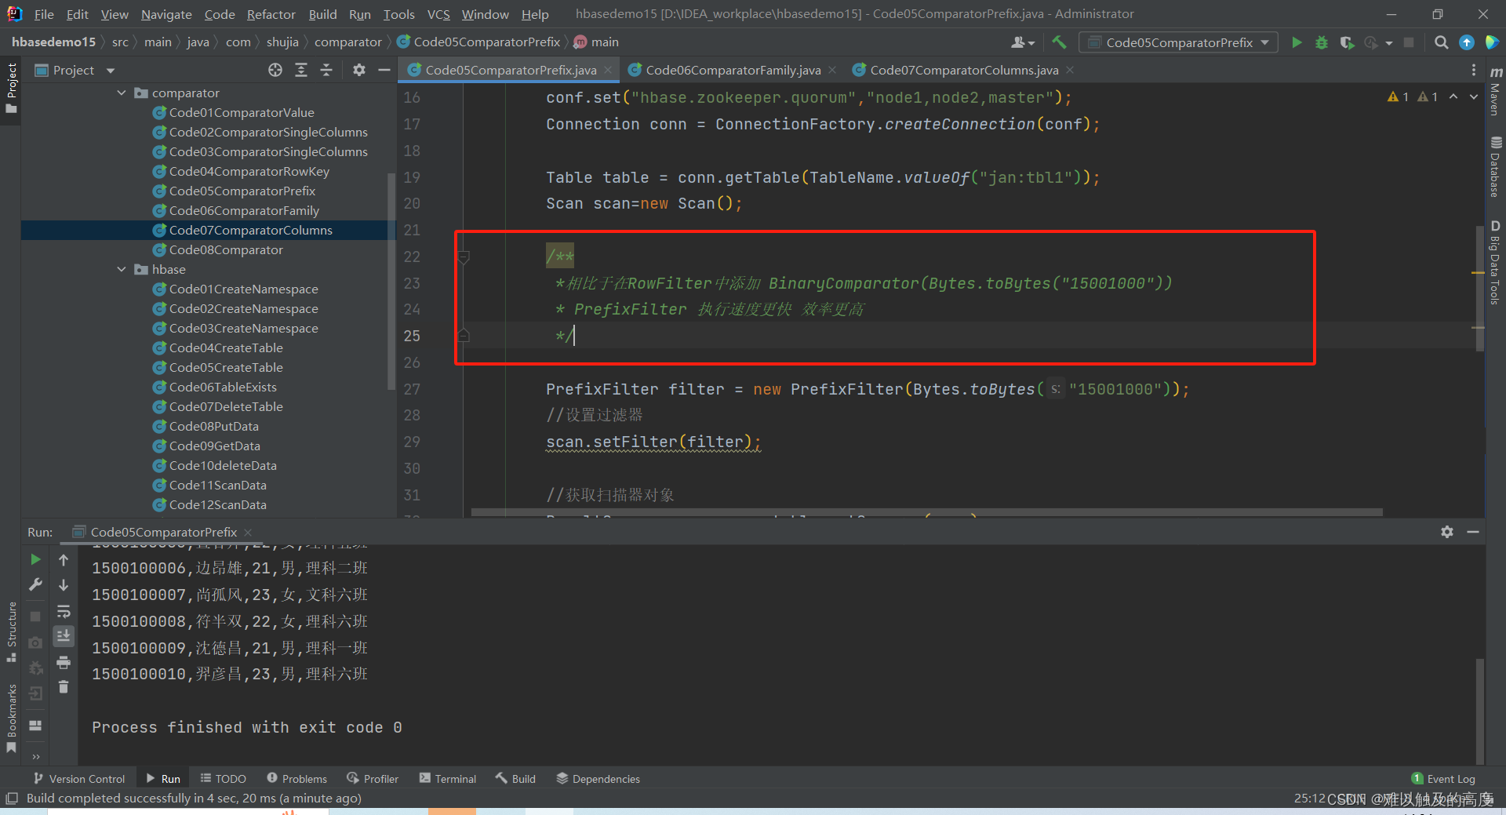Toggle Bookmarks tool window
1506x815 pixels.
tap(12, 719)
